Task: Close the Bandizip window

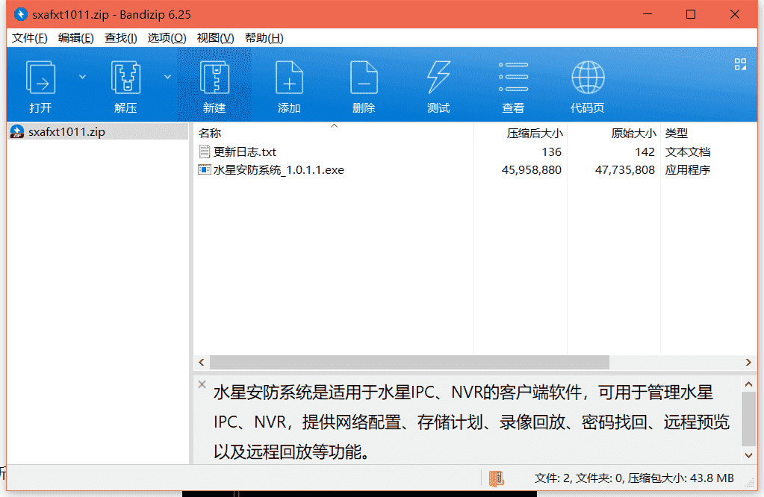Action: pos(735,14)
